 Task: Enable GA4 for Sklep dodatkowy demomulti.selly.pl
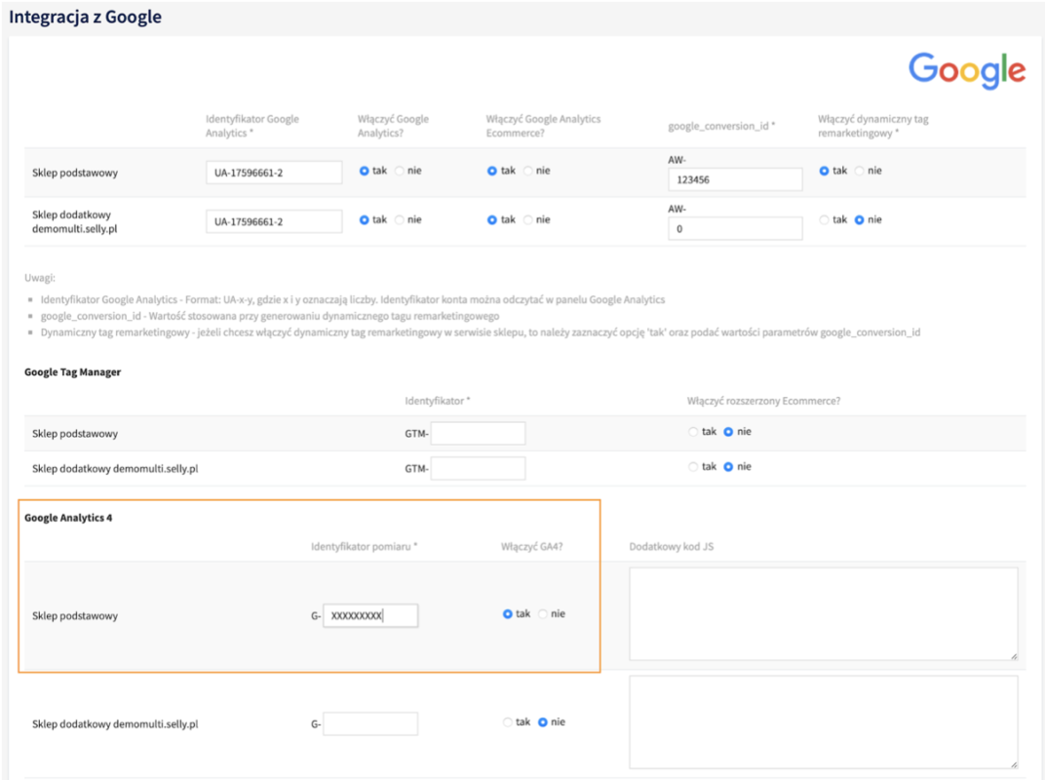point(508,722)
